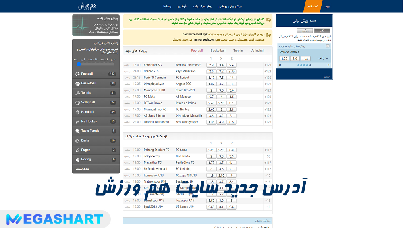This screenshot has width=403, height=228.
Task: Click the Olympique Marseille team name
Action: point(189,116)
